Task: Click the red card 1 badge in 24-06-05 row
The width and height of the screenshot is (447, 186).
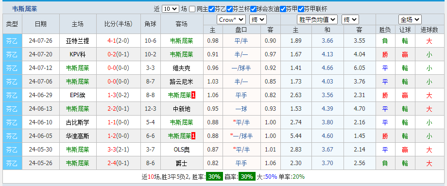Action: point(193,136)
